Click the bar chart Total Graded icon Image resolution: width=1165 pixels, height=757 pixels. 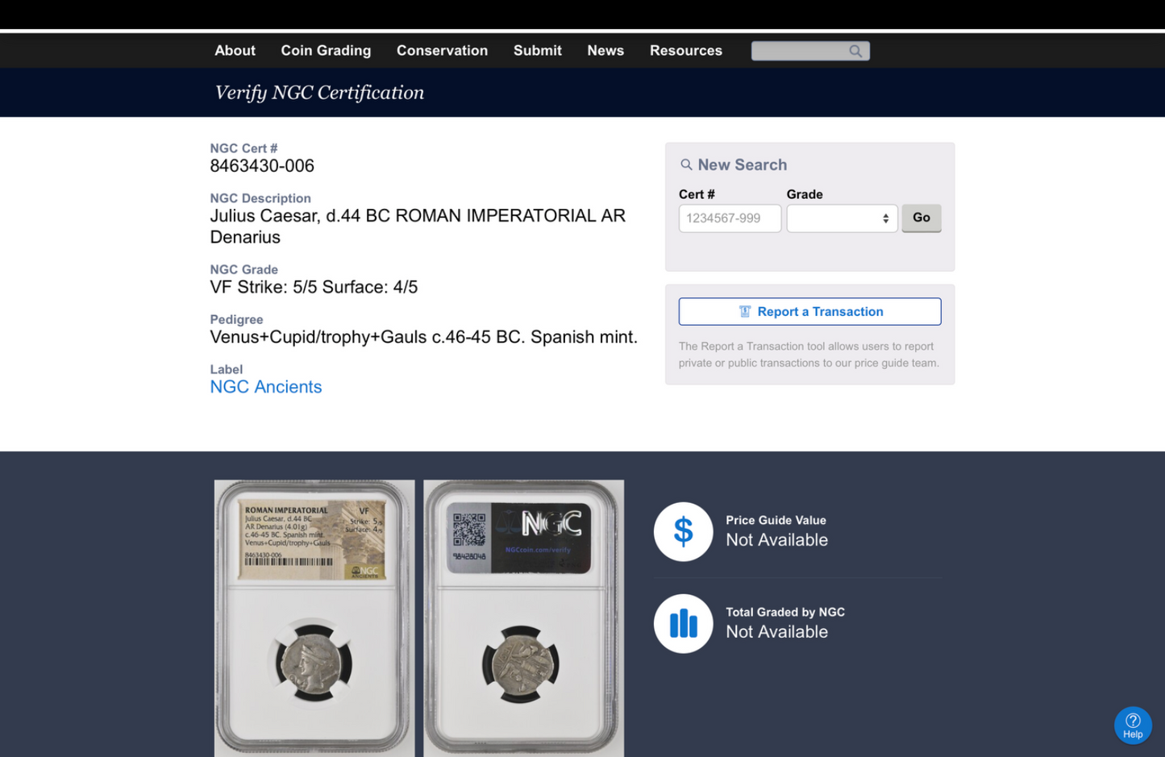coord(683,624)
